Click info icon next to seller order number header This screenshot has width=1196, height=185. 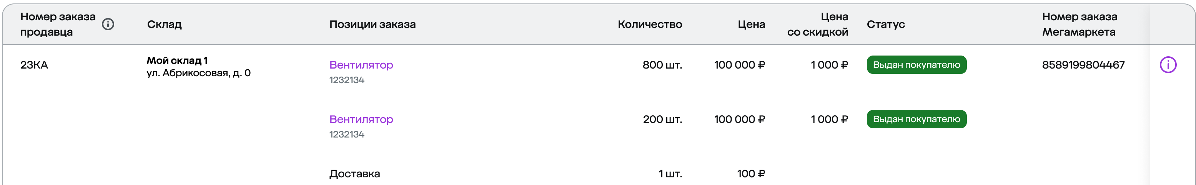point(108,24)
